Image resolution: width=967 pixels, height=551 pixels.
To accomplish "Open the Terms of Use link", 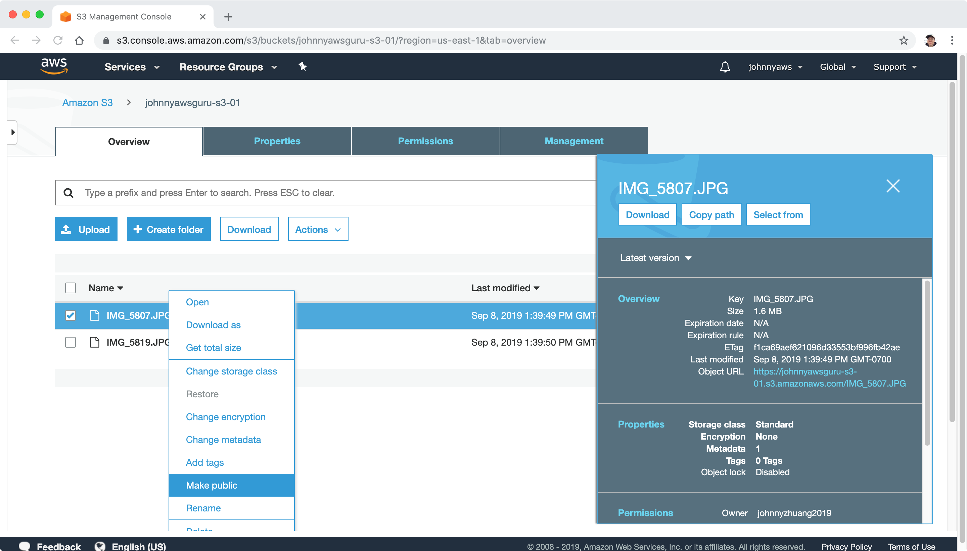I will pos(911,546).
